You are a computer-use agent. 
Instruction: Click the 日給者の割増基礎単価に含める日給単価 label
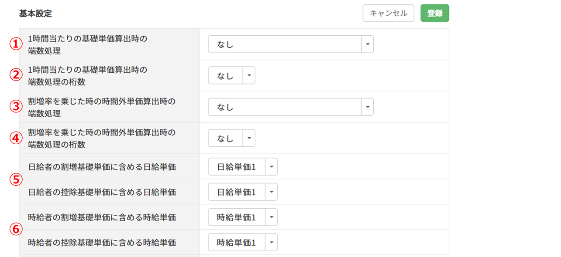[102, 167]
